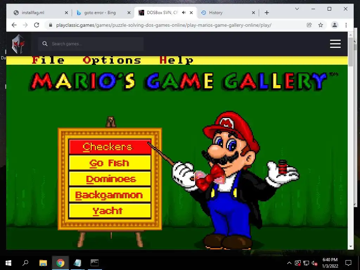Viewport: 360px width, 270px height.
Task: Open Windows taskbar search
Action: (25, 263)
